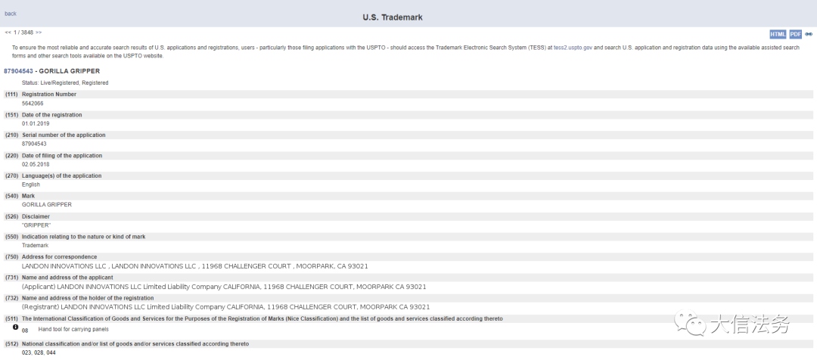Select the disclaimer value "GRIPPER"

(36, 225)
